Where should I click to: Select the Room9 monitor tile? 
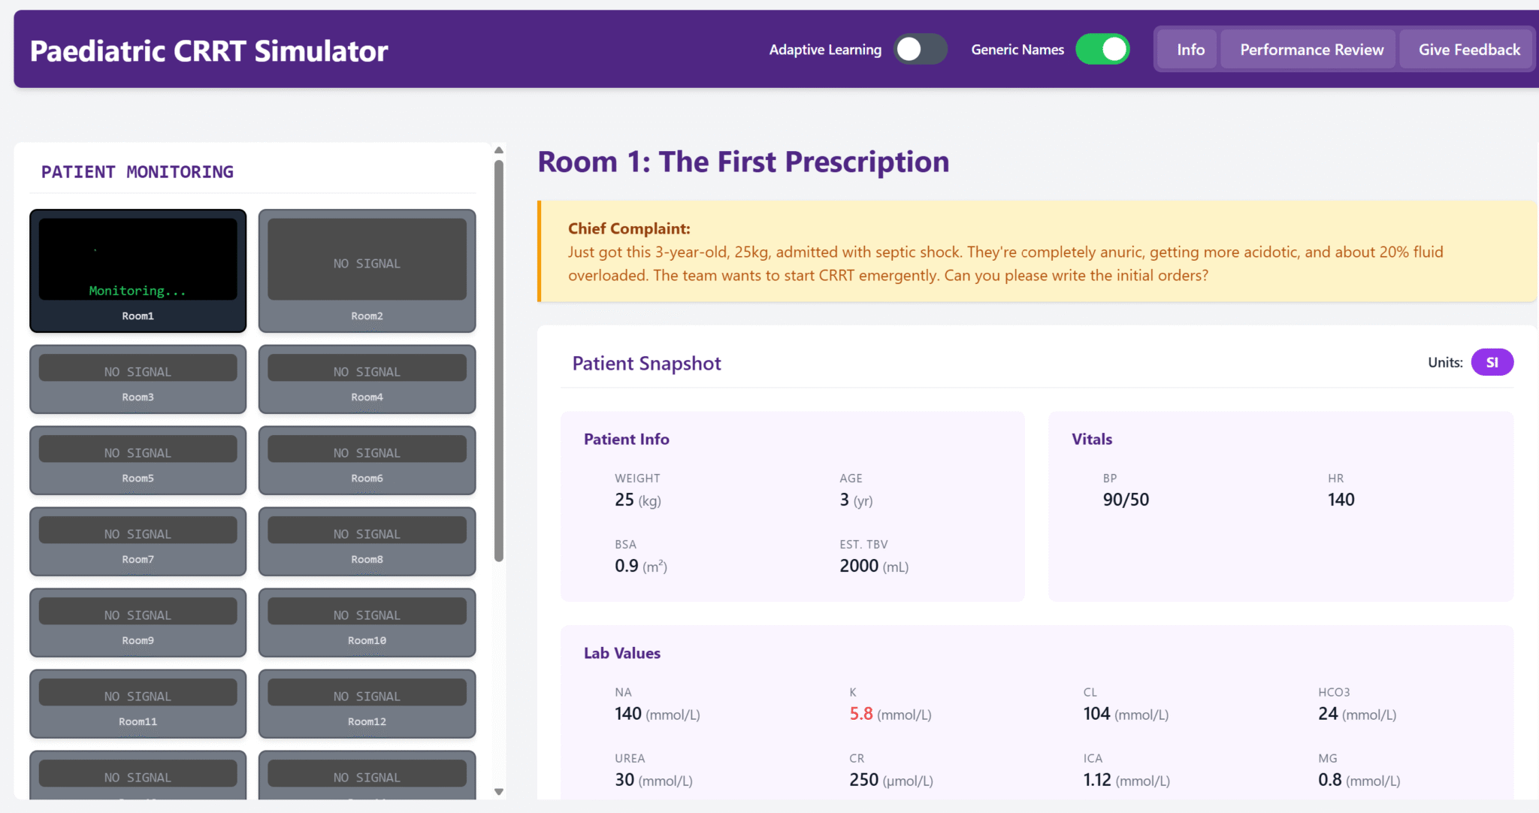[x=138, y=622]
